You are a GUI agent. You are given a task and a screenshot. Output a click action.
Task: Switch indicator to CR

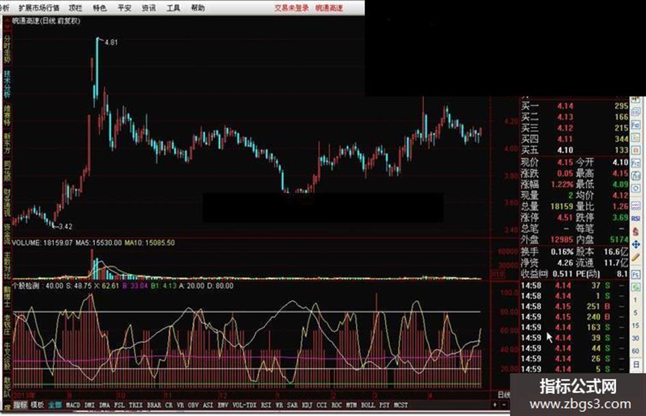click(169, 405)
